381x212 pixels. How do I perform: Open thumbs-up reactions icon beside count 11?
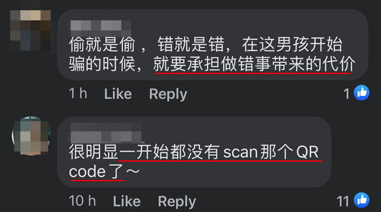pos(361,200)
